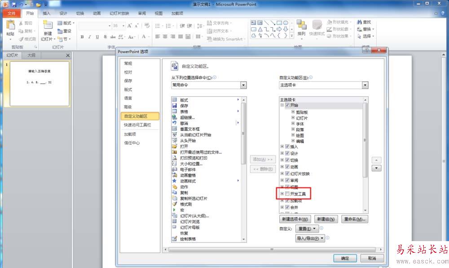Expand the 字体 group node
This screenshot has height=268, width=449.
pos(293,123)
